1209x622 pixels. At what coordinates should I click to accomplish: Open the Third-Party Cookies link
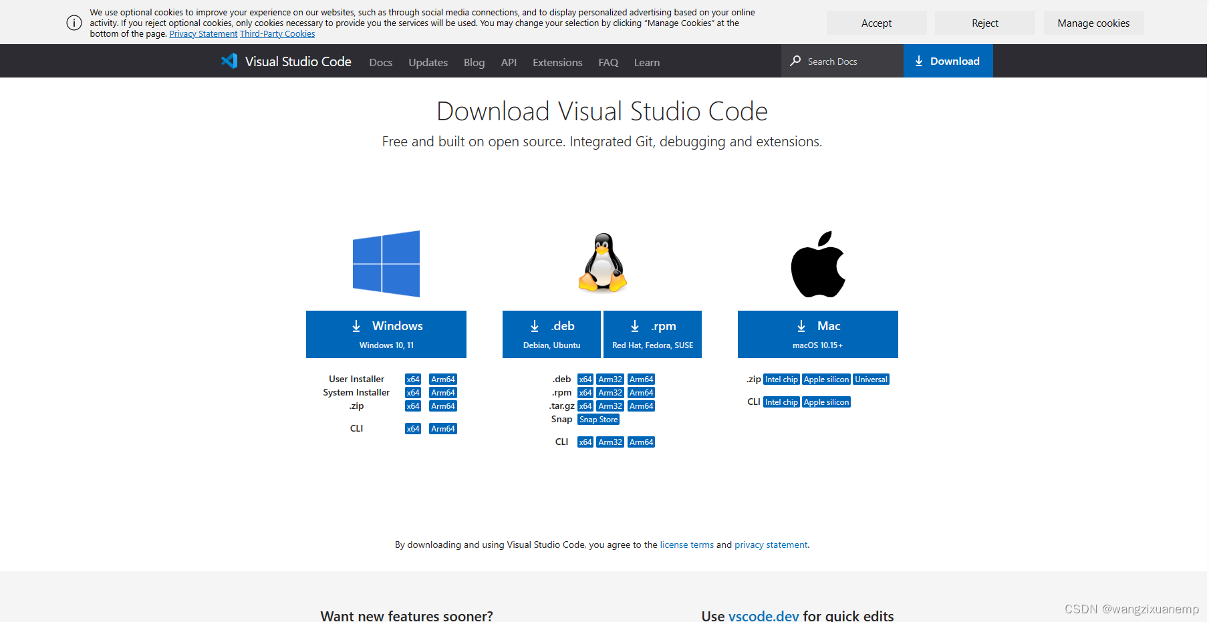click(x=277, y=34)
